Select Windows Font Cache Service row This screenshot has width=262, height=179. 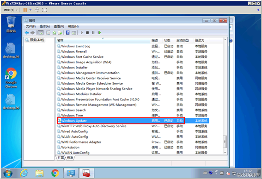pyautogui.click(x=133, y=57)
